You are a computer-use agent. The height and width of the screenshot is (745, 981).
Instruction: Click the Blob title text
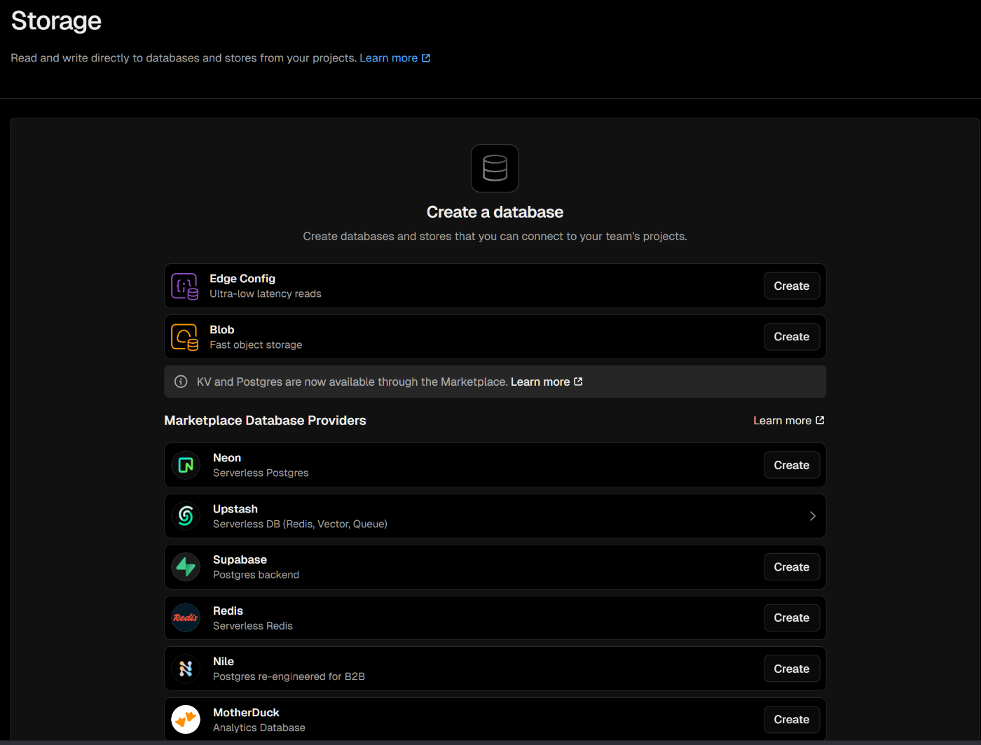222,330
